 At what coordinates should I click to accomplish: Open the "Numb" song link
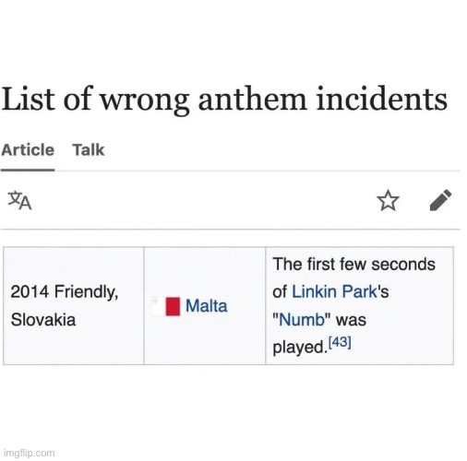pos(302,320)
